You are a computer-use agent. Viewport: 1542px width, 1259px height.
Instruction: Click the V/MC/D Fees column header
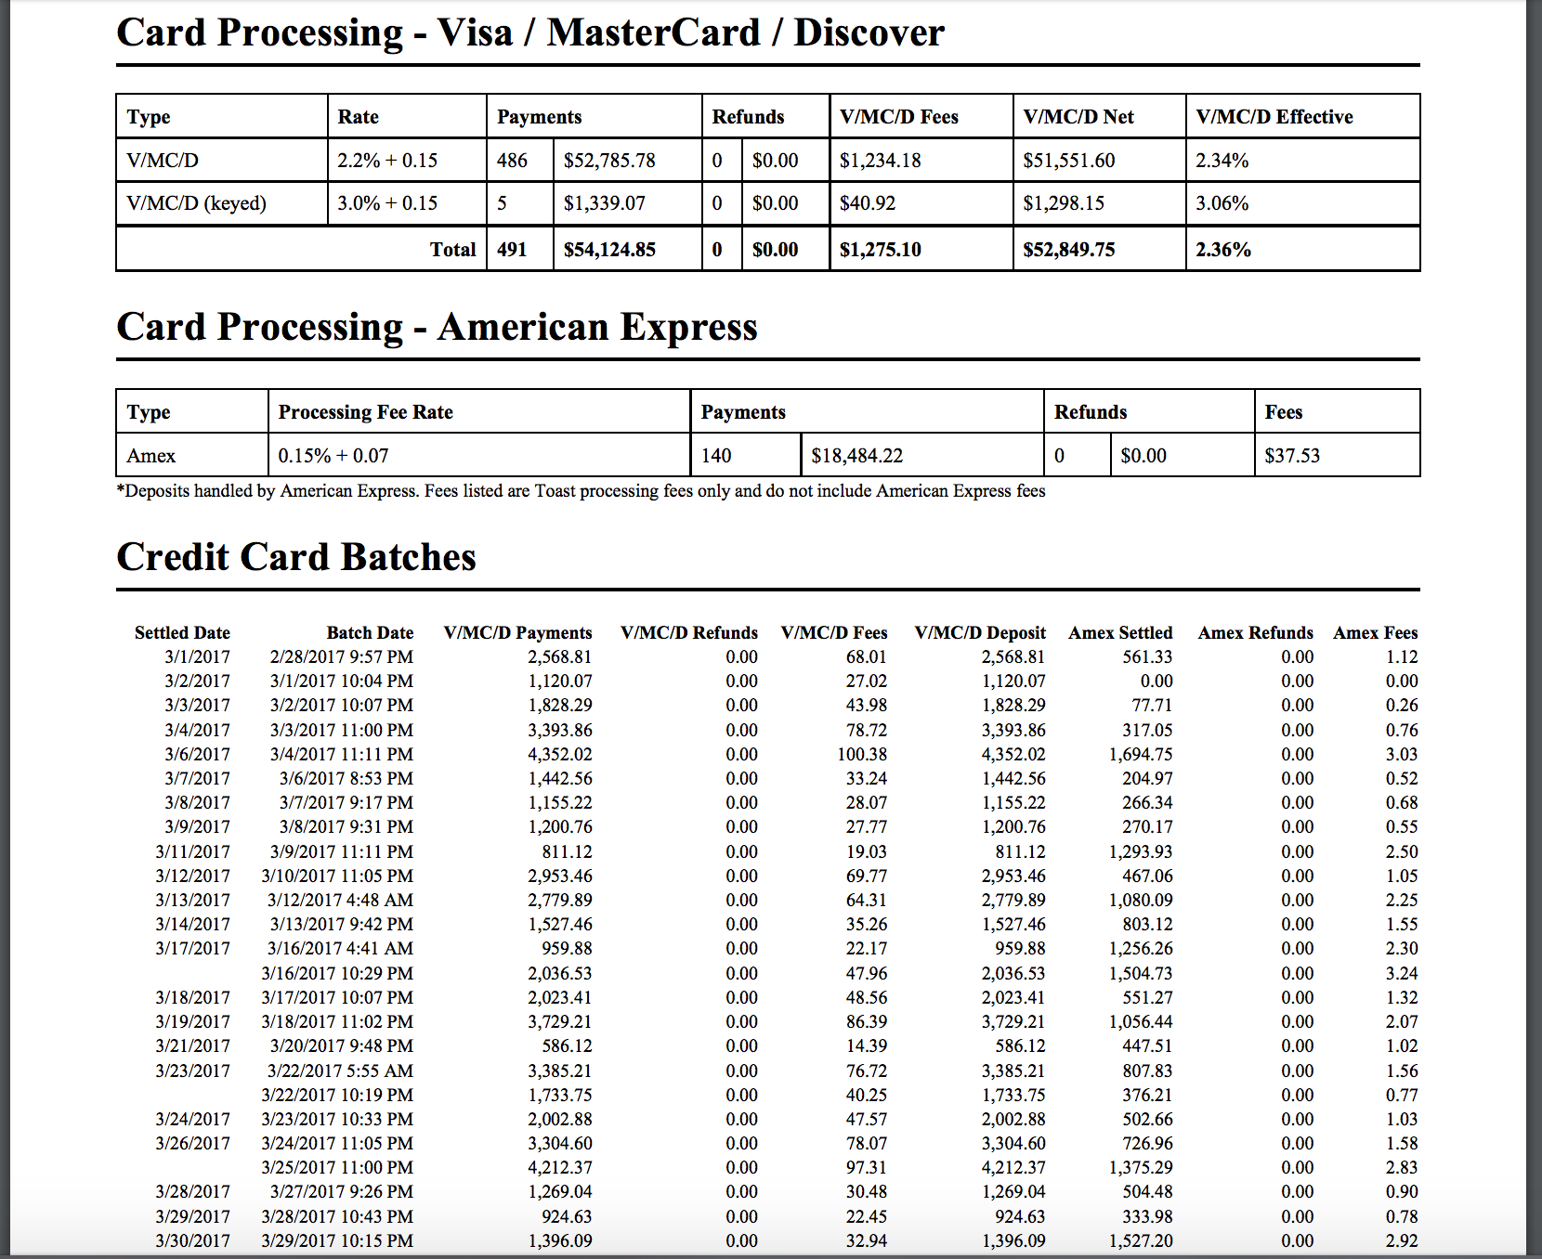pos(836,632)
